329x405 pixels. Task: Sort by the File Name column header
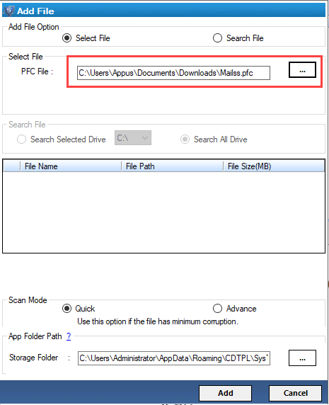pos(71,166)
